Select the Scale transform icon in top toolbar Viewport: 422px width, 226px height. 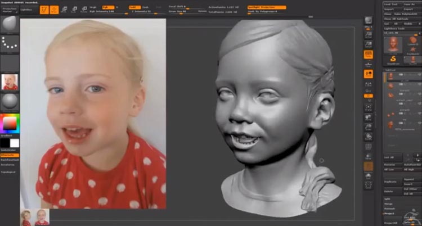tap(74, 10)
